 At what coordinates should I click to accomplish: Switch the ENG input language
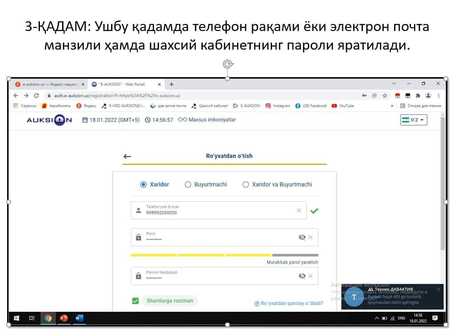402,318
